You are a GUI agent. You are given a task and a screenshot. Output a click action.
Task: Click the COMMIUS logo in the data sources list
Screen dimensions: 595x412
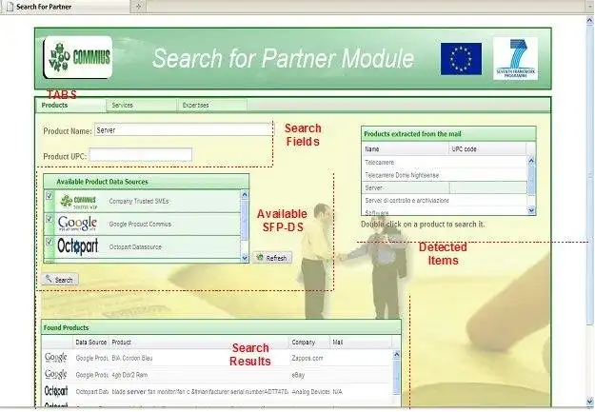pyautogui.click(x=79, y=202)
